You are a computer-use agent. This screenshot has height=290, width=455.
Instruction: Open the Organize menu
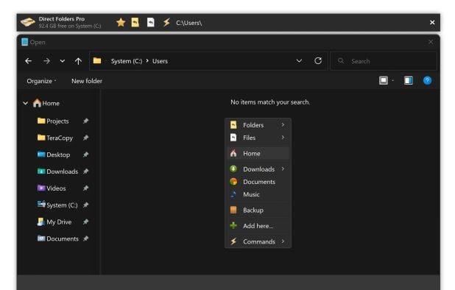tap(41, 81)
